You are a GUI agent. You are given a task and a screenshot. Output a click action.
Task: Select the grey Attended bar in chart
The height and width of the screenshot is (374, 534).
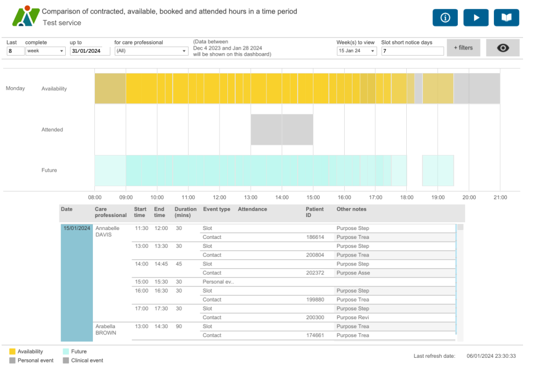coord(282,129)
